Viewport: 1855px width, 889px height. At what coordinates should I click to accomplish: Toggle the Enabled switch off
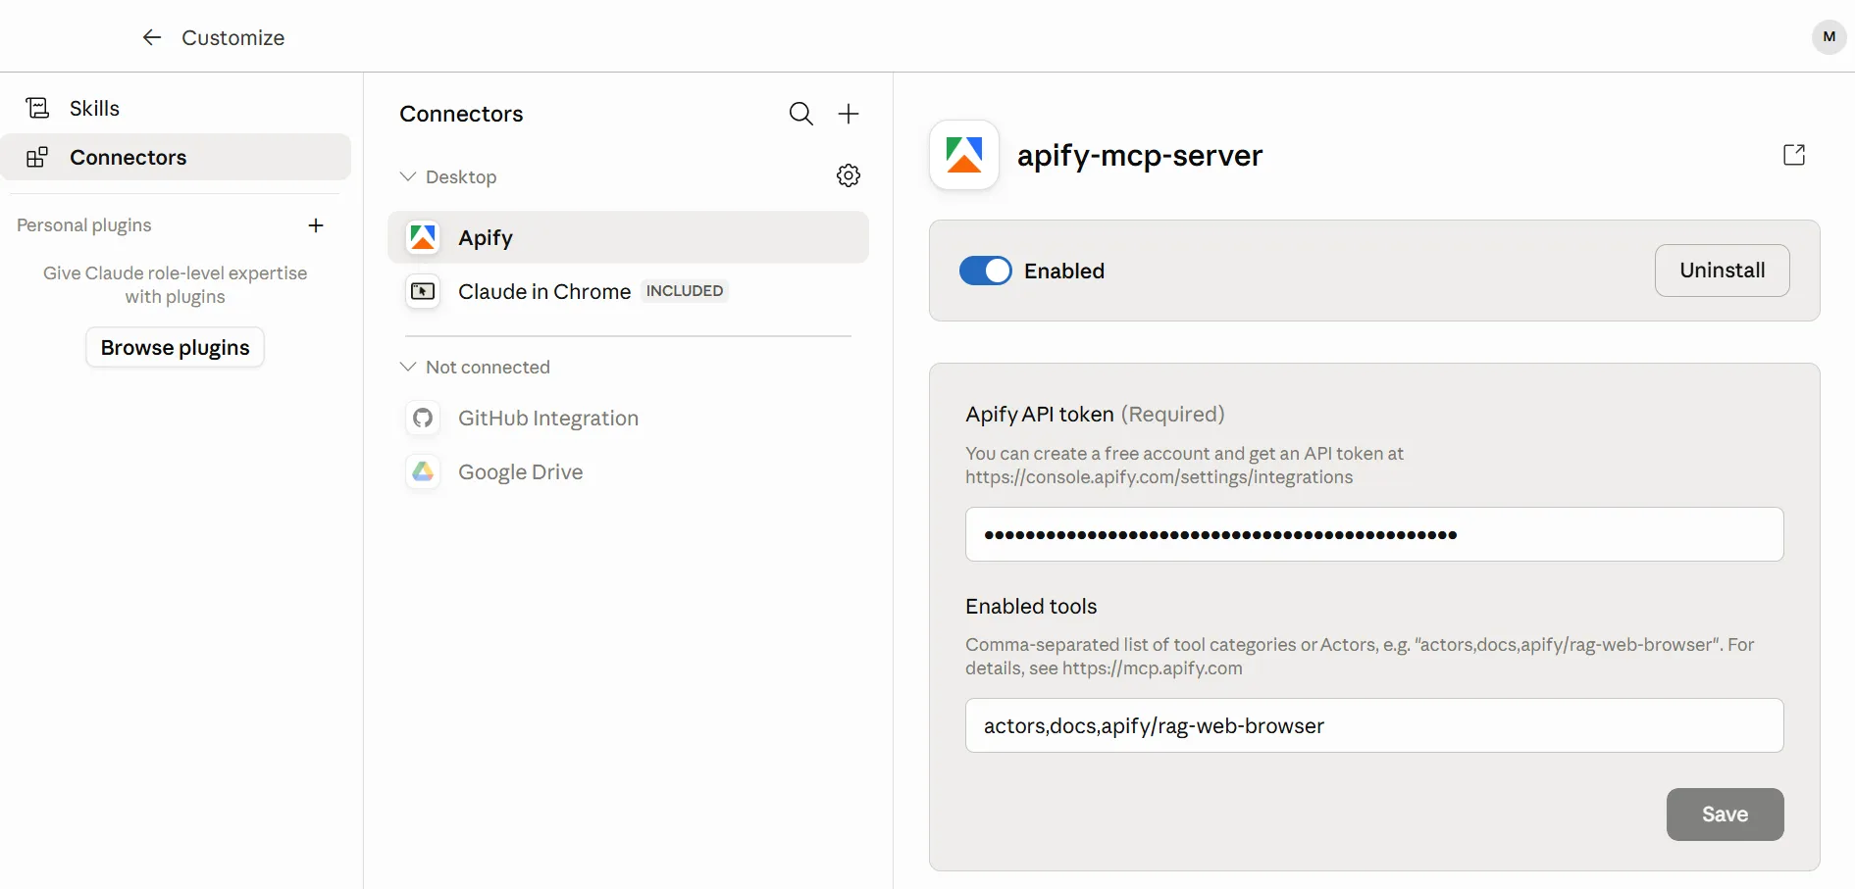(986, 271)
